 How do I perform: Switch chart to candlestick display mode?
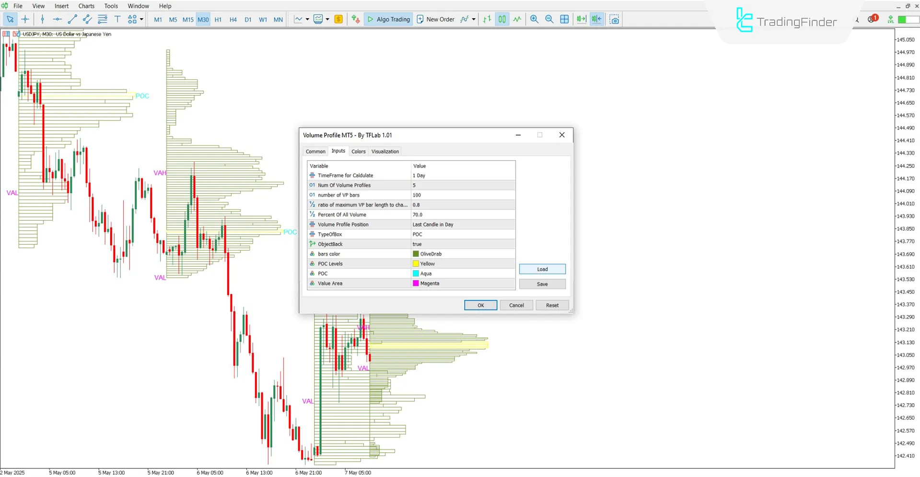coord(502,19)
